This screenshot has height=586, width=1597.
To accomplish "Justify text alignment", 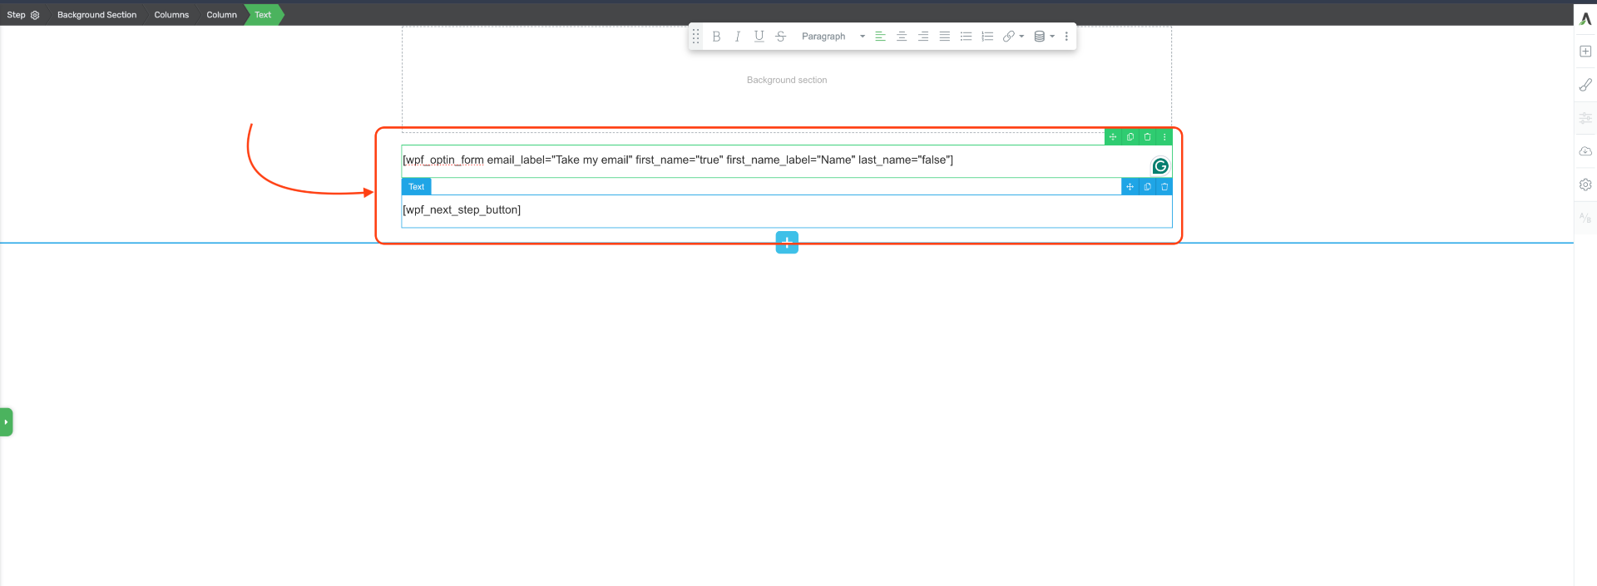I will (944, 37).
